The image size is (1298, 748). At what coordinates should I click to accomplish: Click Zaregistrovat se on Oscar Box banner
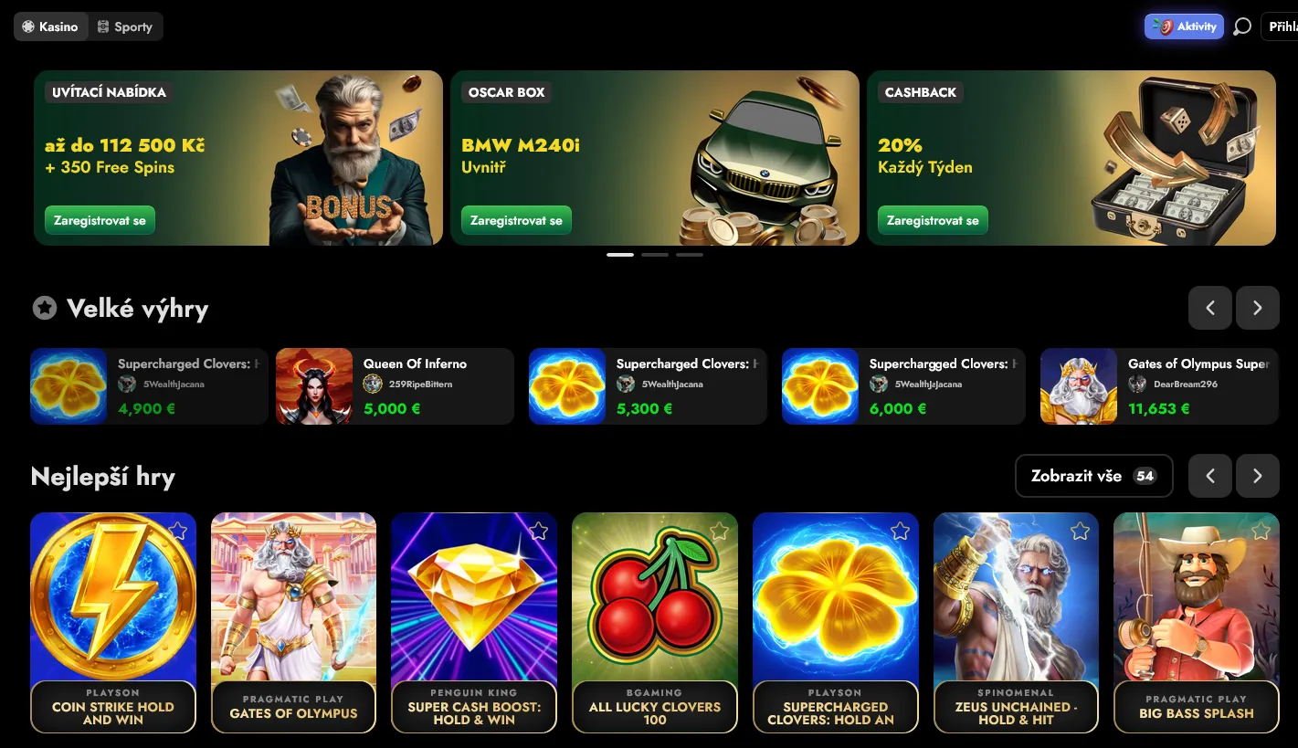pyautogui.click(x=516, y=220)
